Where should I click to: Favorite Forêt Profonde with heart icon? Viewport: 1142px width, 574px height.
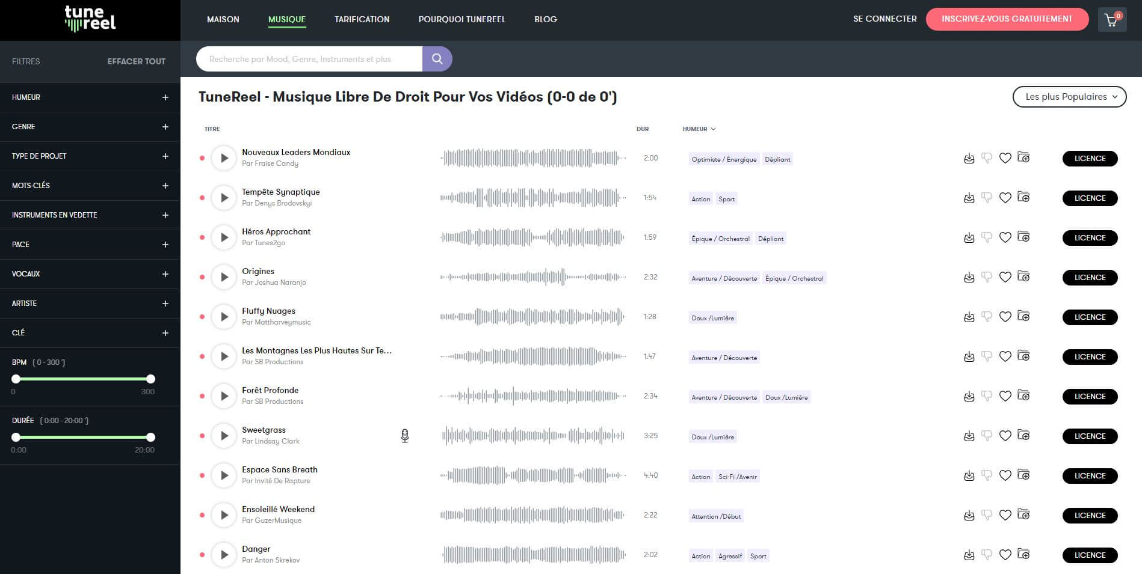point(1005,396)
